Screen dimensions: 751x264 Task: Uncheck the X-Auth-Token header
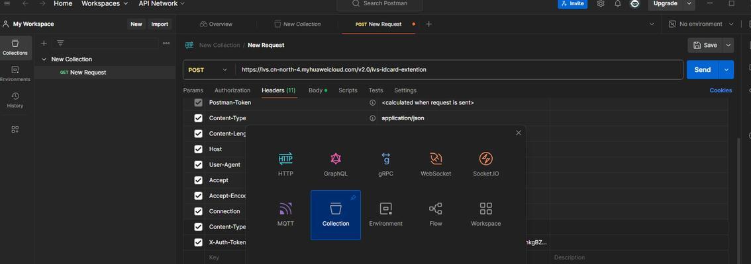click(198, 242)
